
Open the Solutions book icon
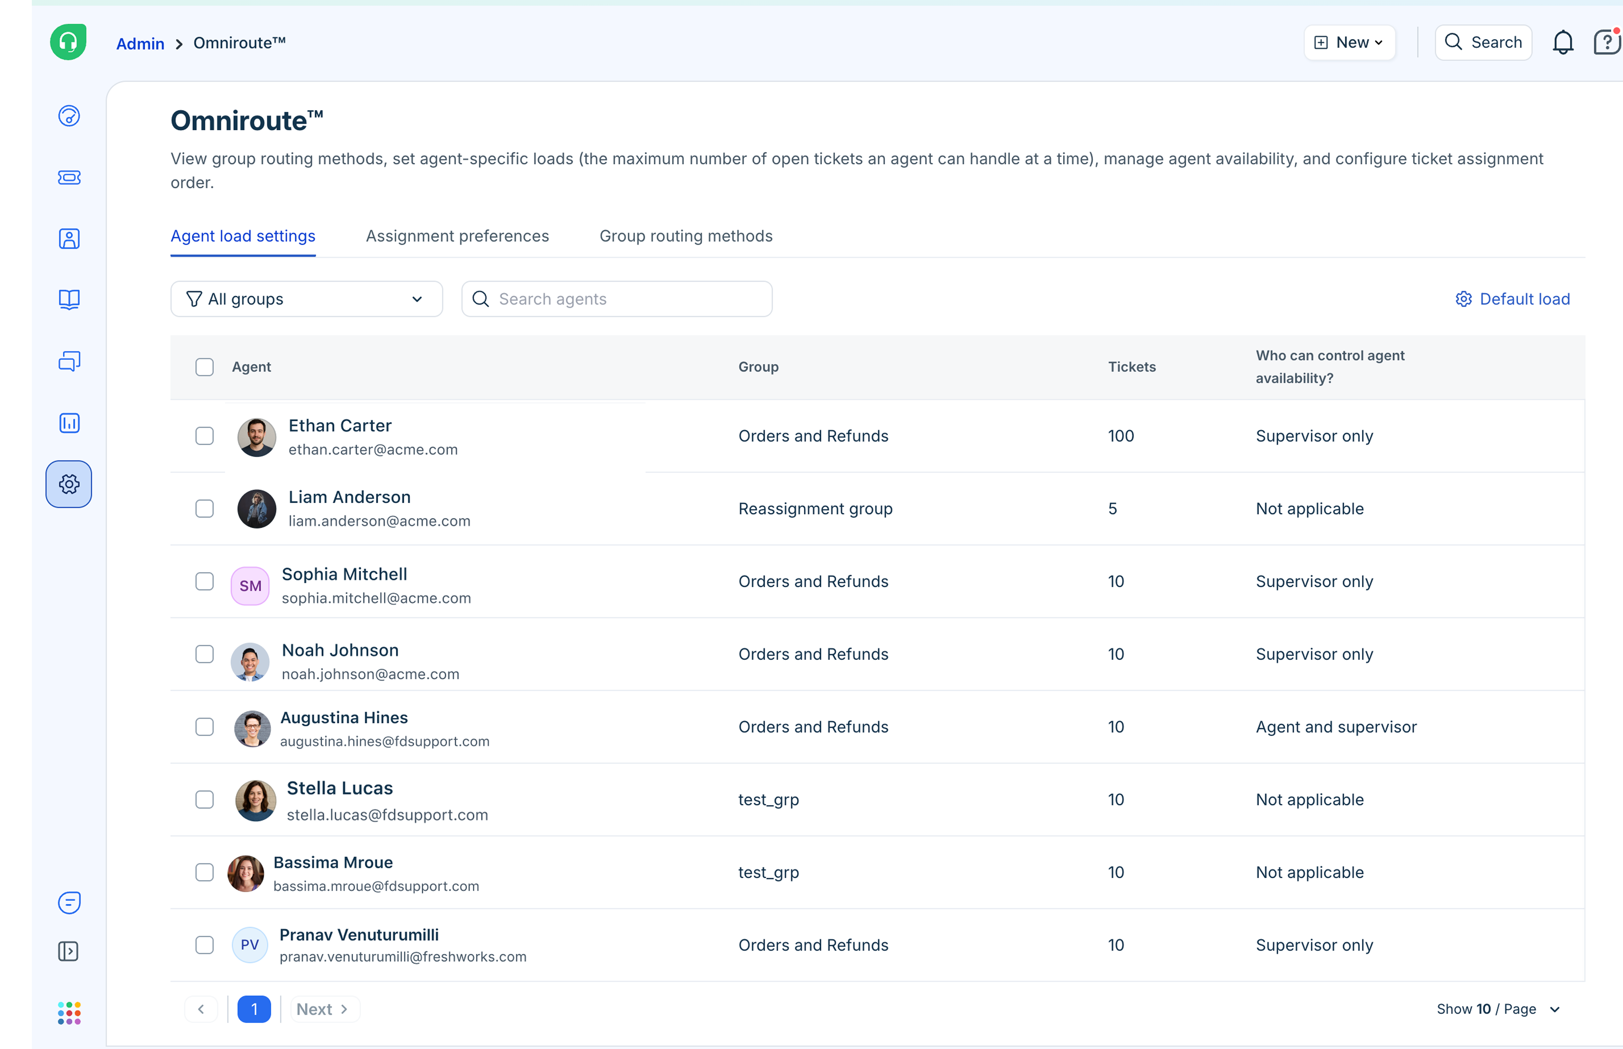click(x=69, y=300)
